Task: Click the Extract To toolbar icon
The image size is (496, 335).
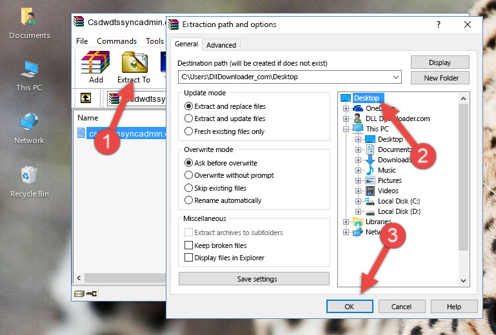Action: pyautogui.click(x=134, y=62)
